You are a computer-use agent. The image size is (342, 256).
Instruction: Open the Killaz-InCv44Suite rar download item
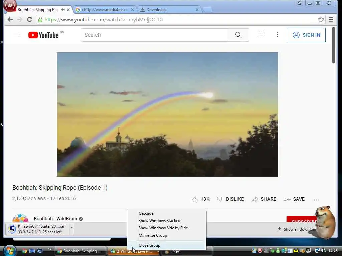click(37, 229)
